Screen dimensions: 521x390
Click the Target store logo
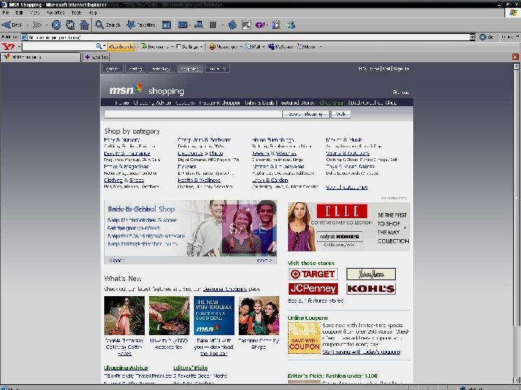313,274
